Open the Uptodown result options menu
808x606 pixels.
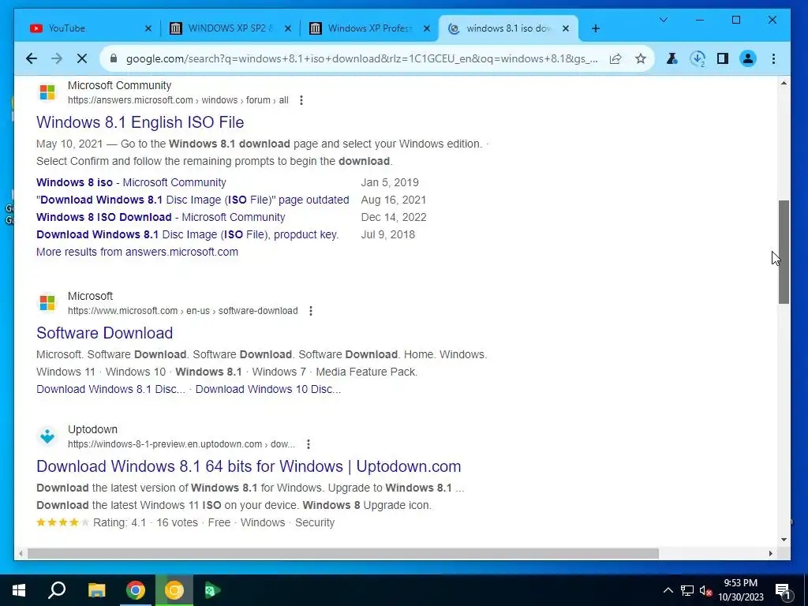pyautogui.click(x=309, y=444)
